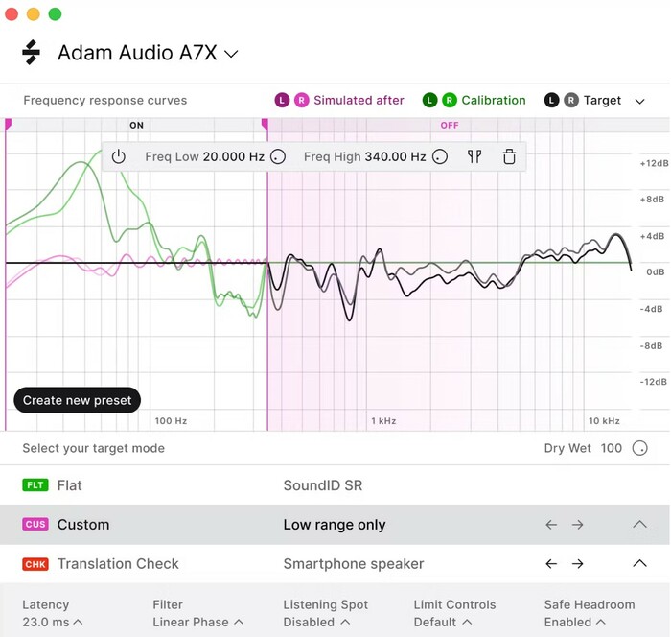
Task: Click the ON range label
Action: [x=136, y=125]
